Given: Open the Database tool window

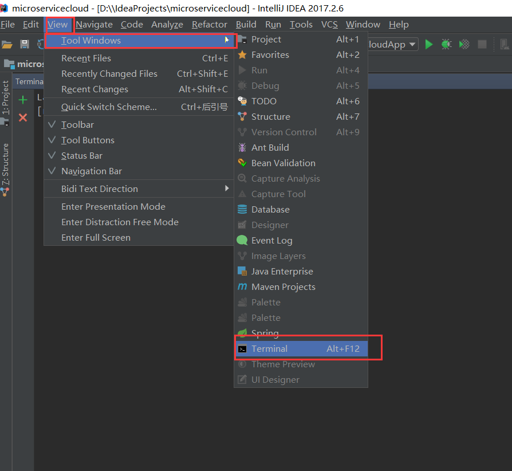Looking at the screenshot, I should 301,209.
